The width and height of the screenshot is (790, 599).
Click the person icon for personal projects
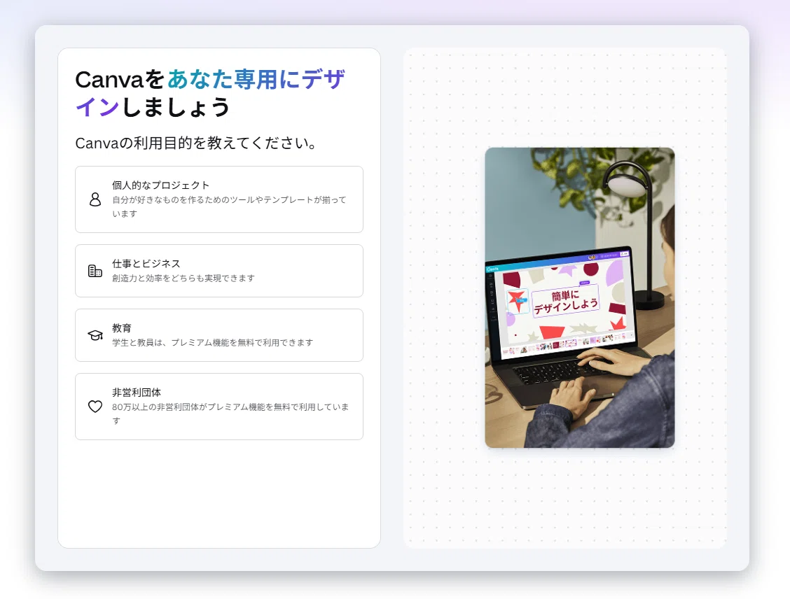95,199
